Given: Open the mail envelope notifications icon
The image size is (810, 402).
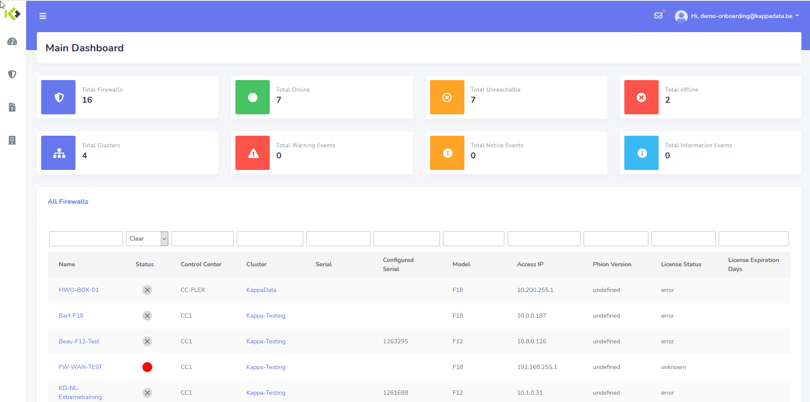Looking at the screenshot, I should (658, 16).
